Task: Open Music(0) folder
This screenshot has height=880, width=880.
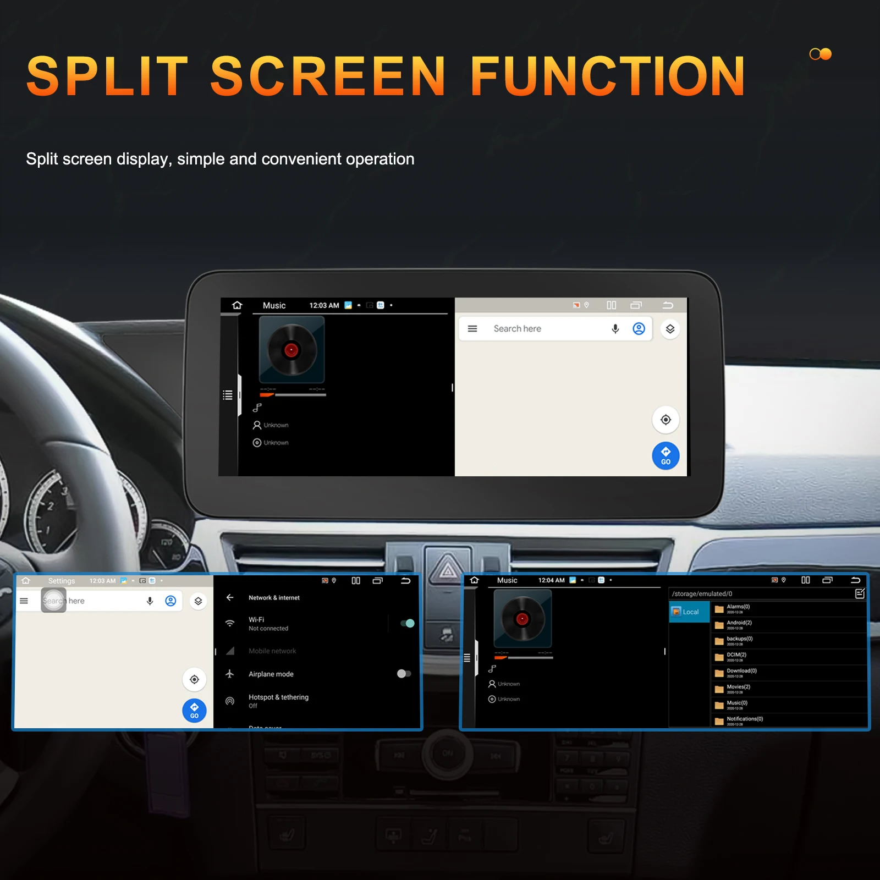Action: point(789,705)
